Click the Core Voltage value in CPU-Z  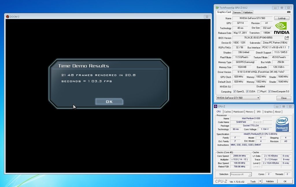click(265, 129)
